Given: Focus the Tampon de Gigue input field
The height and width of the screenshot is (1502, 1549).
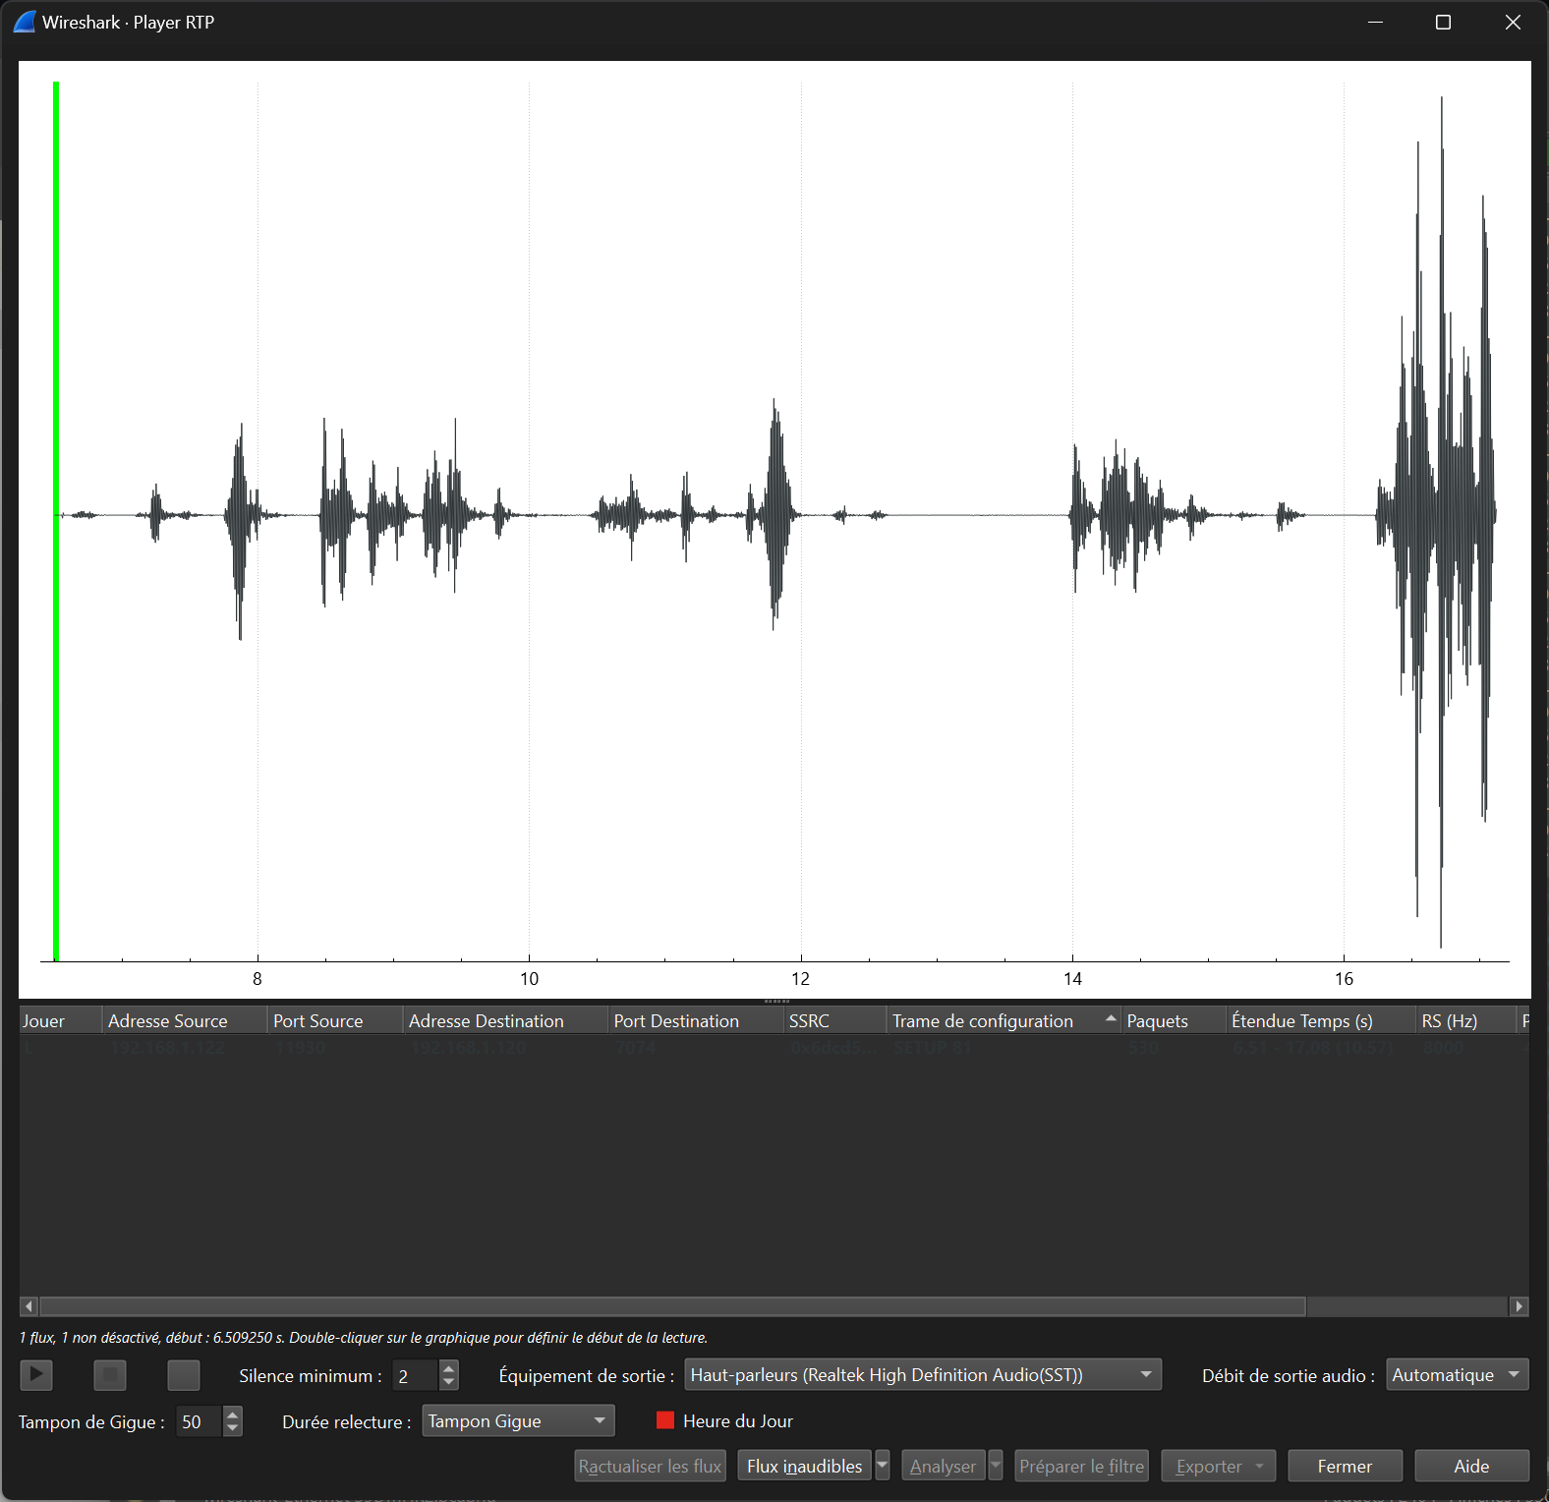Looking at the screenshot, I should pyautogui.click(x=200, y=1421).
